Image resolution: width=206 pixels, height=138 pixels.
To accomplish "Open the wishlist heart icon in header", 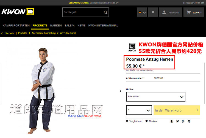I will [x=153, y=12].
